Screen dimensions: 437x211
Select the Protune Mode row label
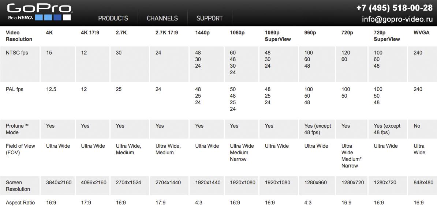pos(17,129)
